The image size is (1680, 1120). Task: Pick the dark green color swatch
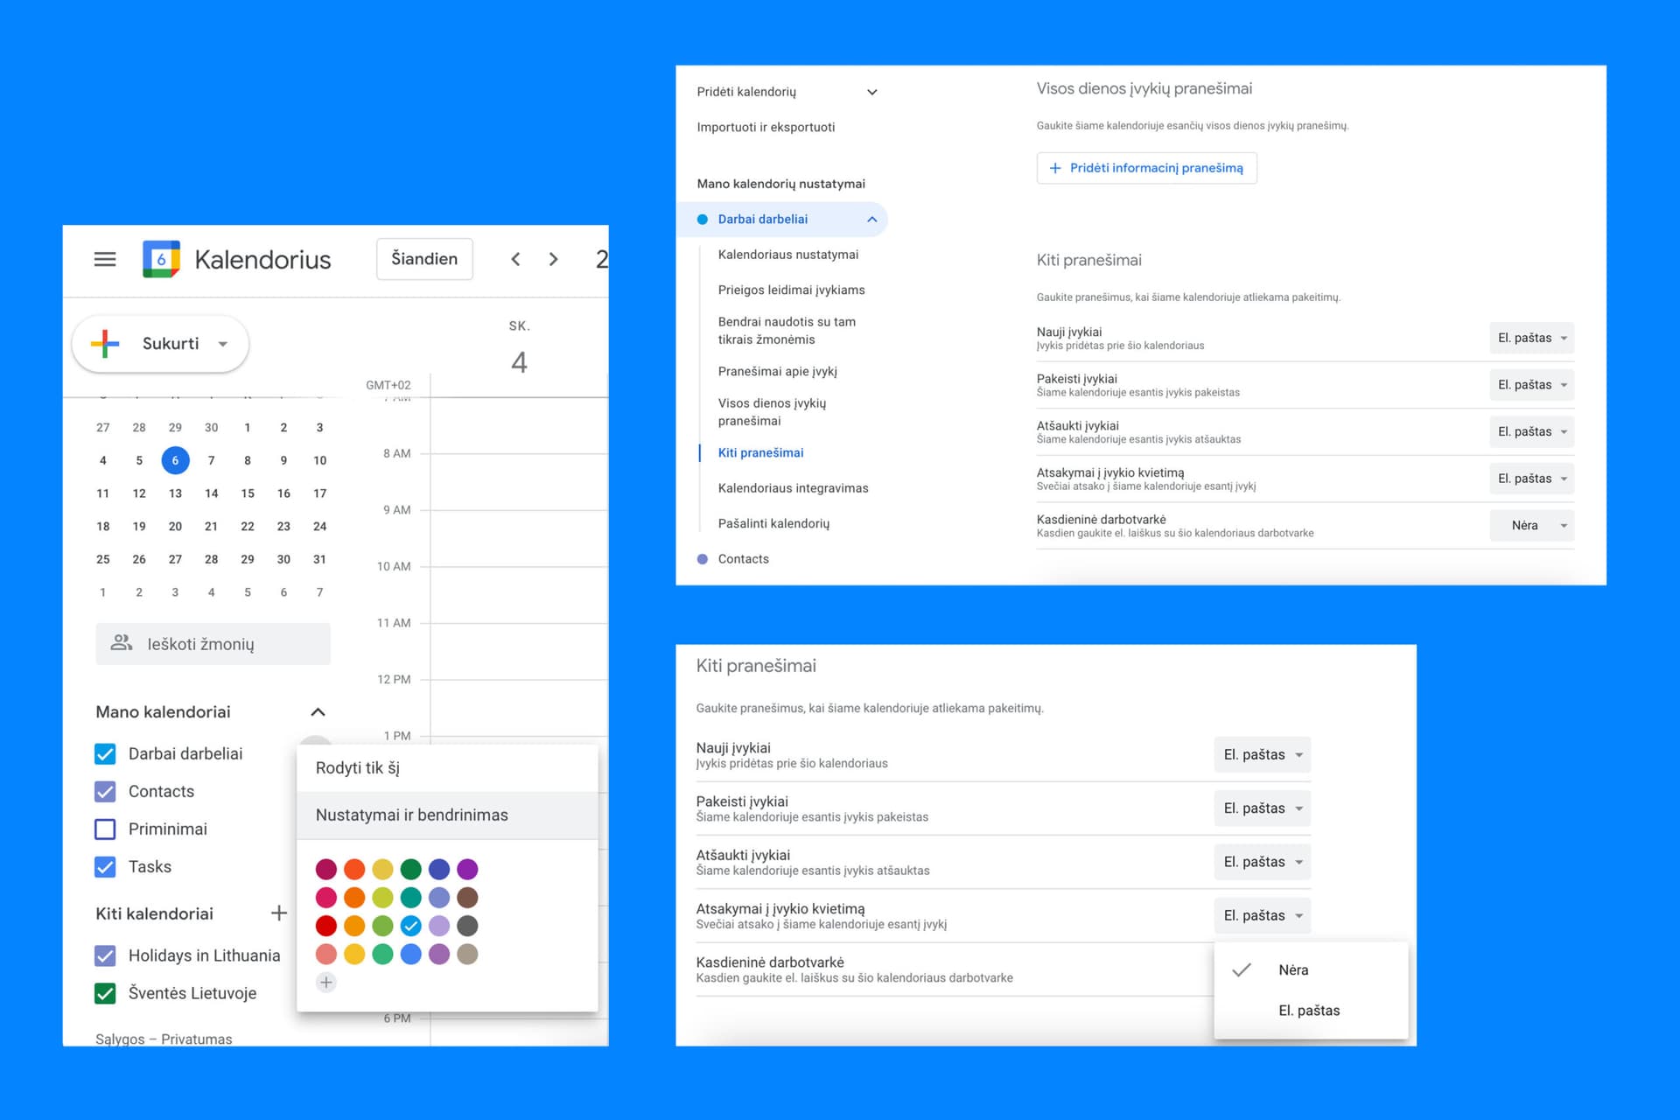pos(411,869)
